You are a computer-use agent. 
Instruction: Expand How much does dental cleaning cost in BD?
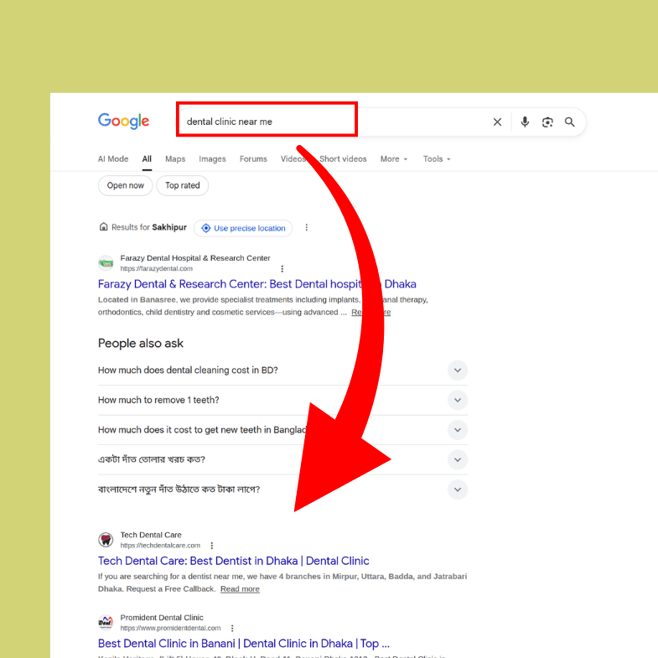[282, 370]
